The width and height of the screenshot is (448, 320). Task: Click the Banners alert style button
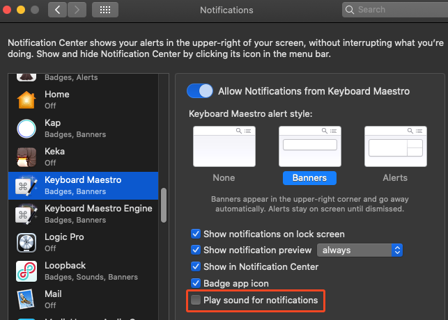click(x=309, y=177)
